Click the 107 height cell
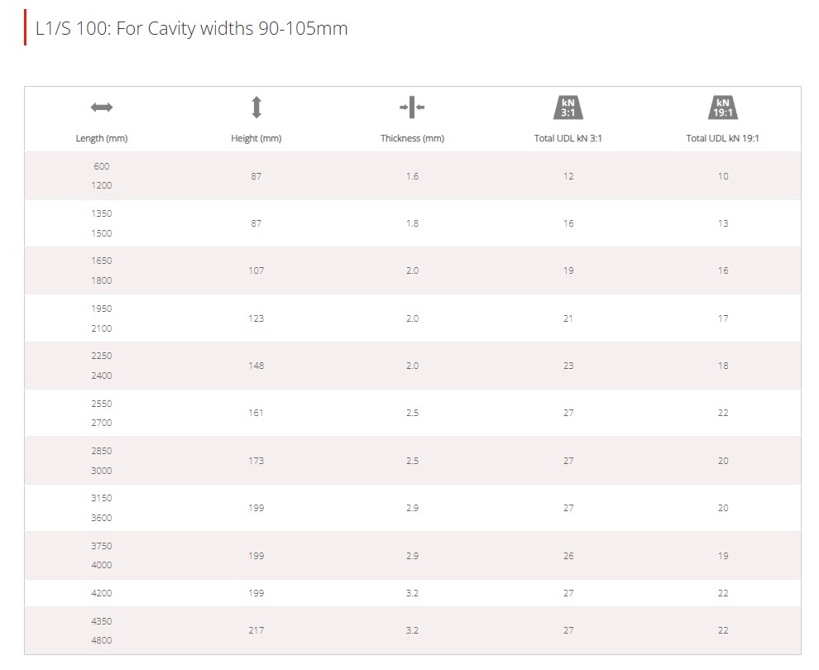This screenshot has height=670, width=819. click(256, 270)
